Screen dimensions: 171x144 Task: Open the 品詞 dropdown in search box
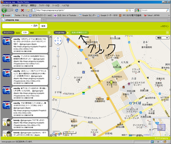(x=34, y=26)
